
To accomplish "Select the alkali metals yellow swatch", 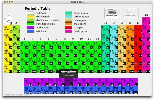I will coord(30,17).
